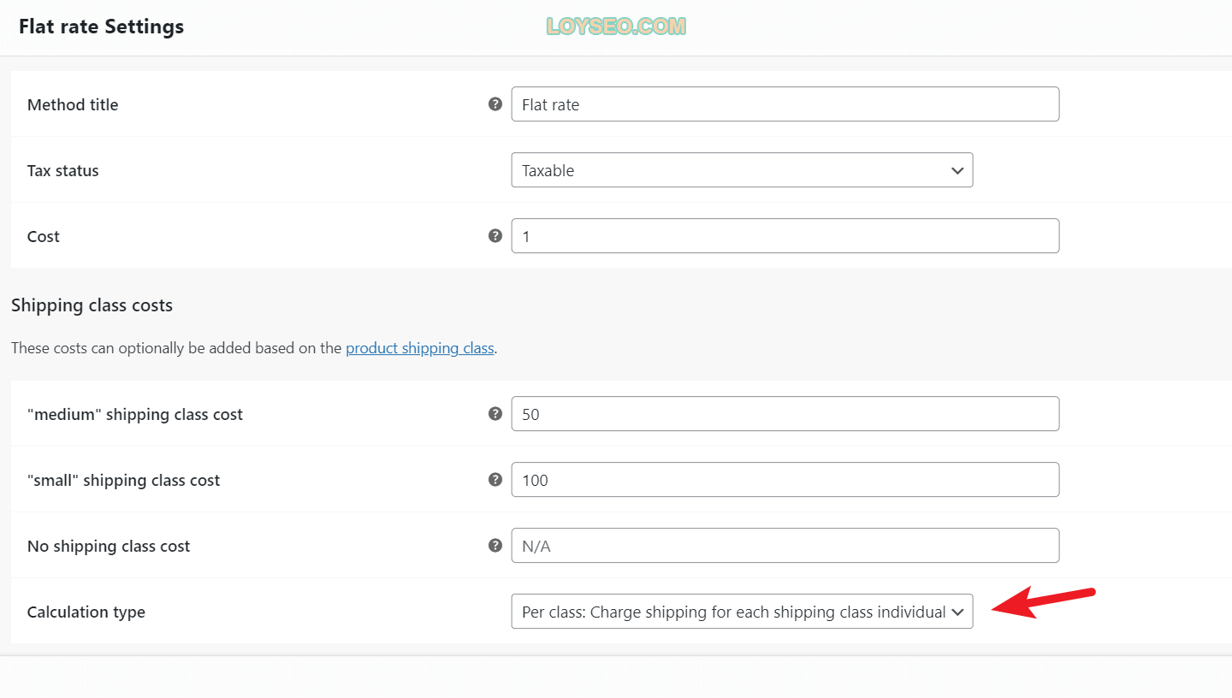Open the Calculation type dropdown
This screenshot has width=1232, height=698.
click(x=742, y=612)
